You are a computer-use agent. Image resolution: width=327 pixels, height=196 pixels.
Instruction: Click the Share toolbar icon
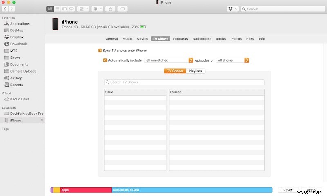[x=110, y=9]
